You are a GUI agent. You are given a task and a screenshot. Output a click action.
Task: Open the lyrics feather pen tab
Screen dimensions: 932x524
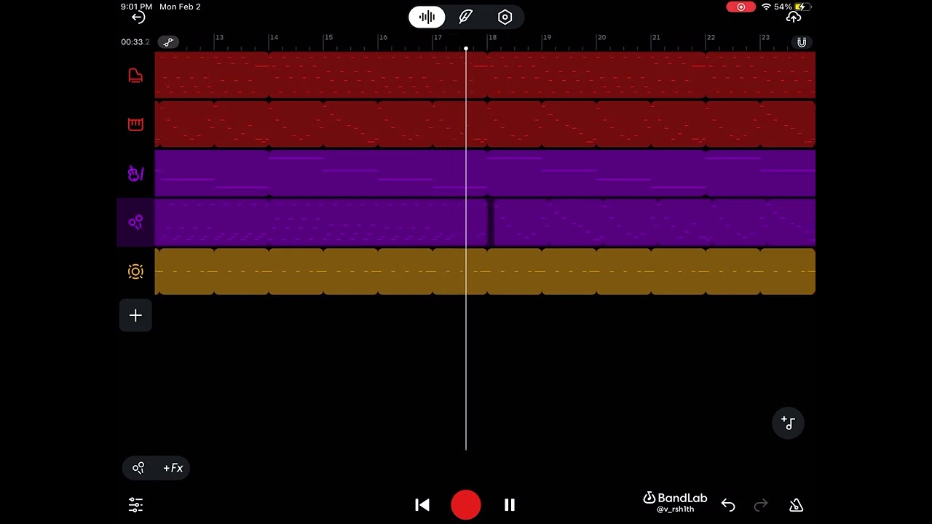[466, 17]
